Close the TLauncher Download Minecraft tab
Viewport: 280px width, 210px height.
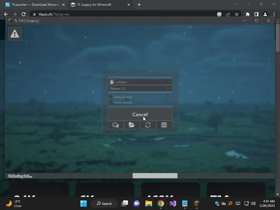(x=63, y=5)
